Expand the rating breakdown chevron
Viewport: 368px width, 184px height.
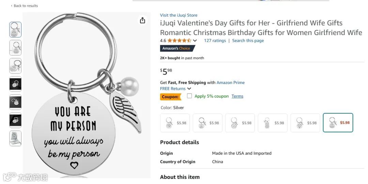(x=195, y=40)
